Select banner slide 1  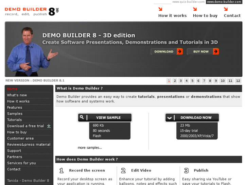pos(169,81)
